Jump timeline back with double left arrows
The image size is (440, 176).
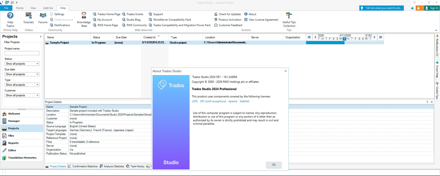[x=309, y=37]
